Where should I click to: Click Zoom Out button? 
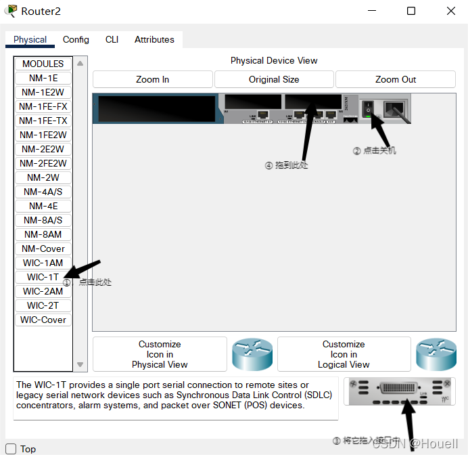click(x=396, y=79)
